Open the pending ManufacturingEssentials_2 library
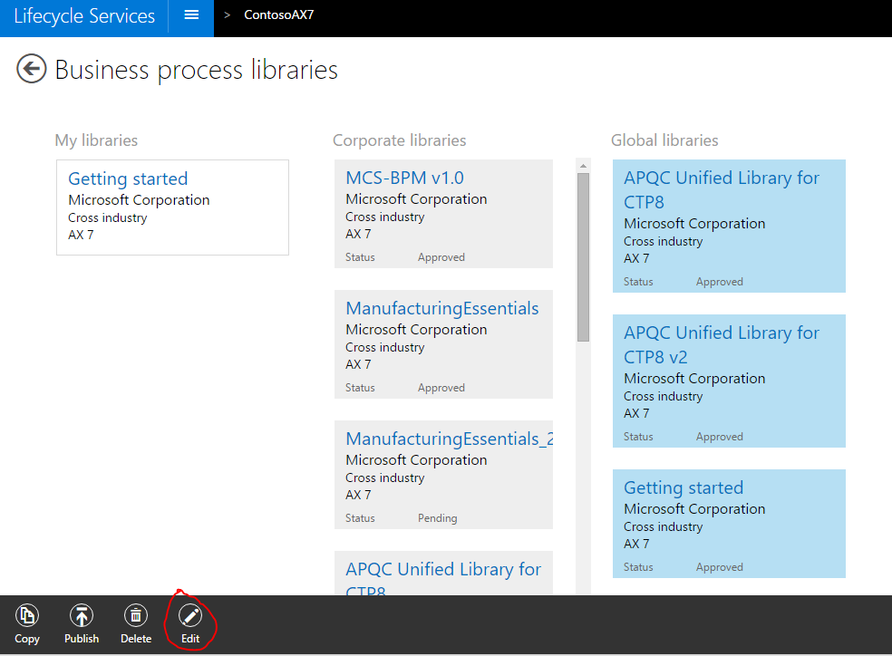 [x=448, y=439]
